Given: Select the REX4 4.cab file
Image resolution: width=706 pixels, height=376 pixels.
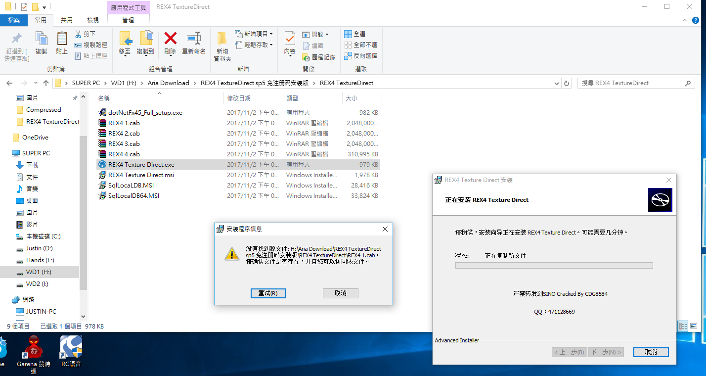Looking at the screenshot, I should pos(124,154).
